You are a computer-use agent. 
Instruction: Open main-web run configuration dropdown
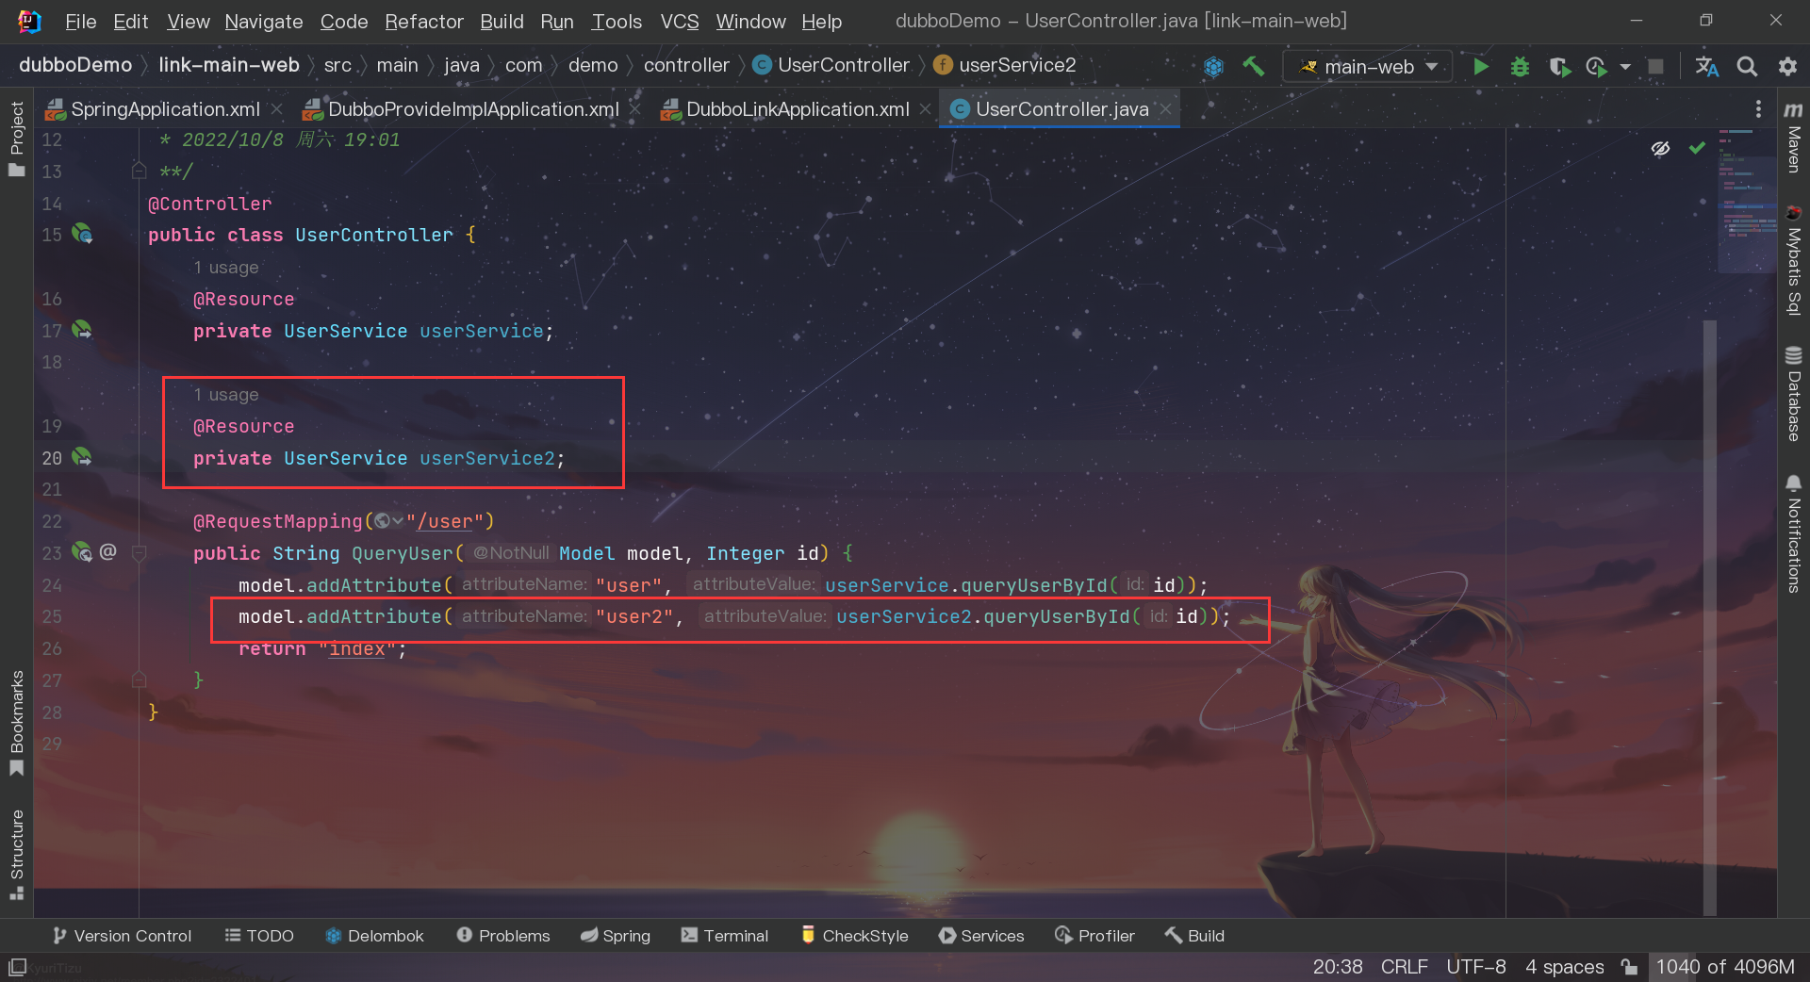pyautogui.click(x=1367, y=66)
